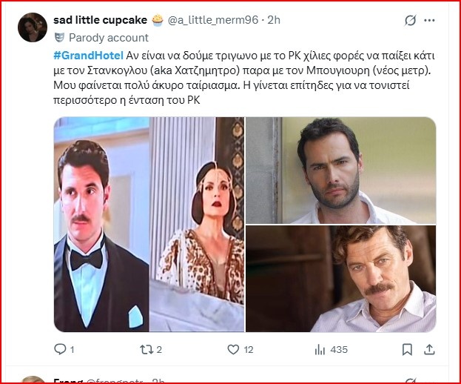
Task: Bookmark this GrandHotel tweet
Action: point(407,349)
